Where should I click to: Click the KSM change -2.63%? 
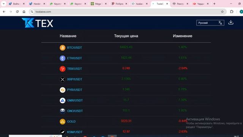[x=183, y=132]
